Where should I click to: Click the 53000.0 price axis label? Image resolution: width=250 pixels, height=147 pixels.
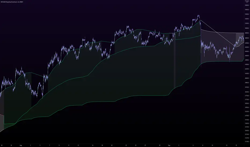[x=247, y=14]
